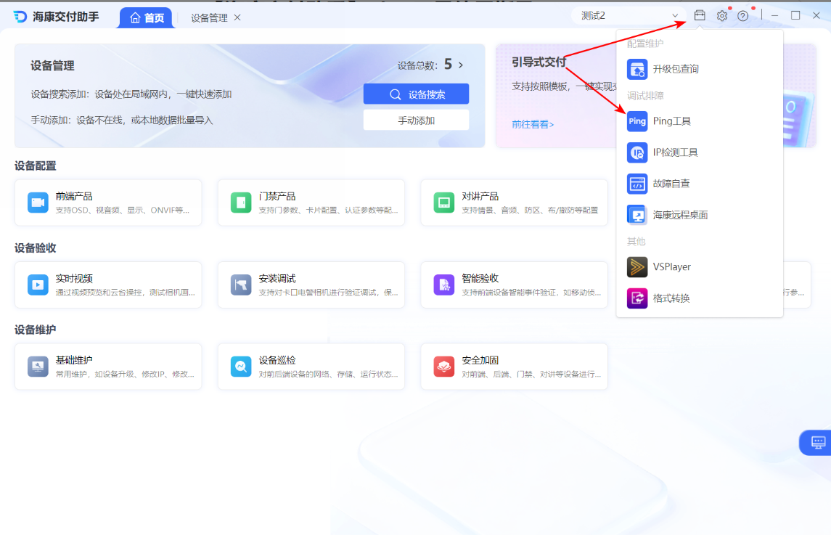Open the toolbox icon in title bar
831x535 pixels.
tap(700, 15)
